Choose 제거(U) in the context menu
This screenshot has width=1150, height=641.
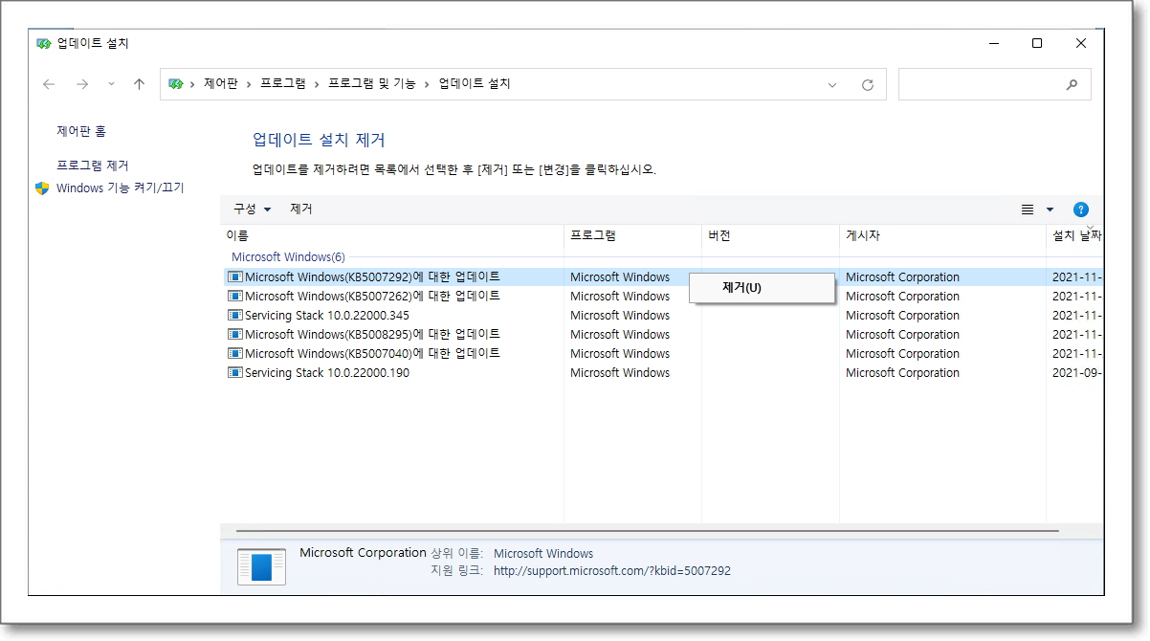(762, 287)
